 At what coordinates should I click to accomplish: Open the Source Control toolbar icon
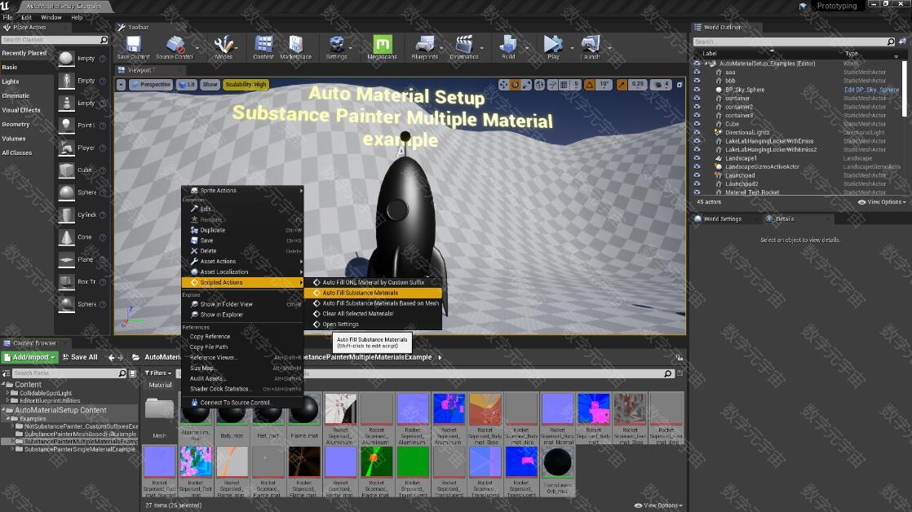[175, 47]
